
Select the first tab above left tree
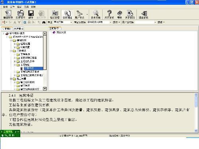(7, 29)
